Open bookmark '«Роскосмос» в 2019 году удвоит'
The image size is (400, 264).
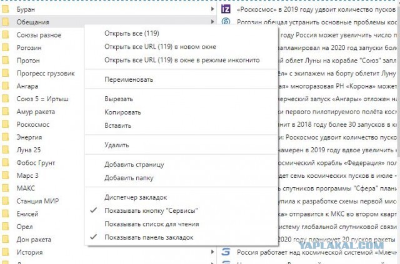coord(316,9)
